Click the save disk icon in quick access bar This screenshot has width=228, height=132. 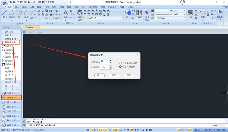[18, 2]
